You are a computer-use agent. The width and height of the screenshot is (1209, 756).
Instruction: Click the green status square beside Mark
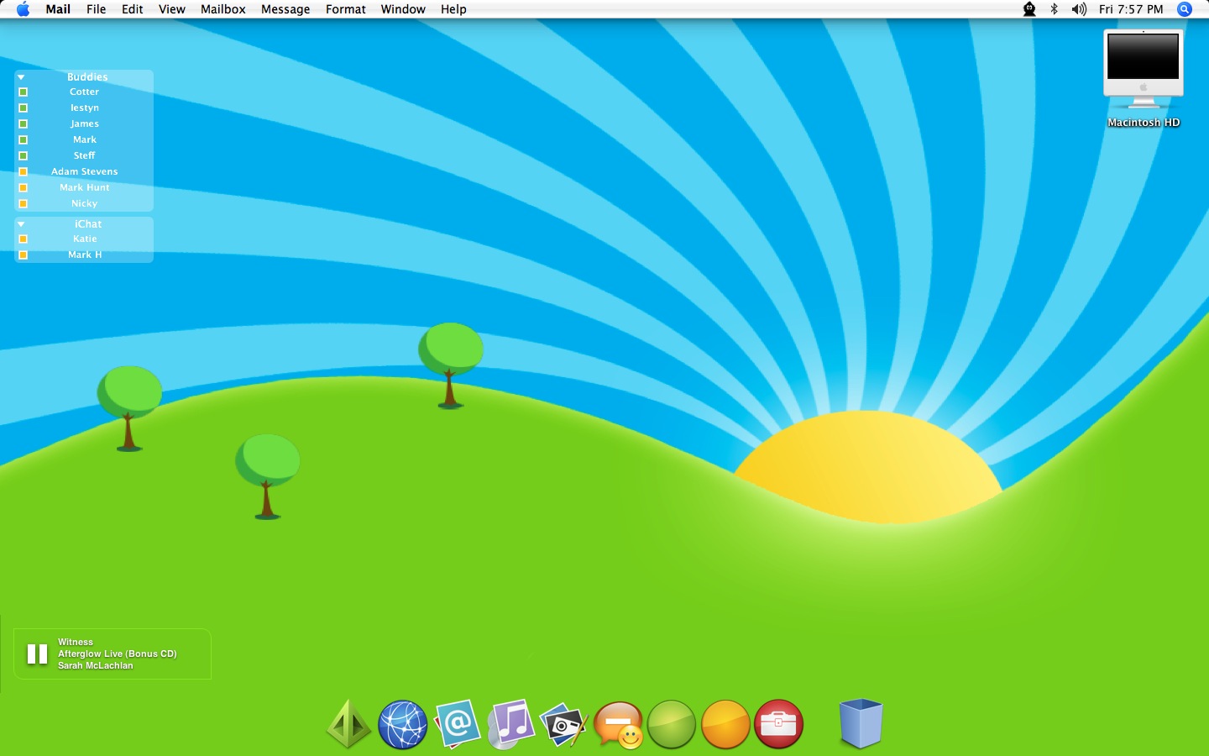click(x=24, y=139)
